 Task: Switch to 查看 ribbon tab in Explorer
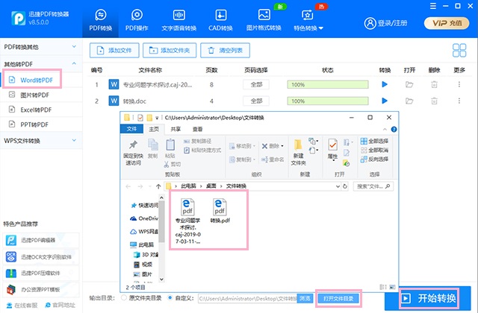(197, 129)
